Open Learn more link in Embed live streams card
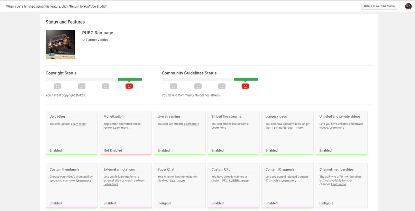Image resolution: width=415 pixels, height=211 pixels. coord(219,128)
